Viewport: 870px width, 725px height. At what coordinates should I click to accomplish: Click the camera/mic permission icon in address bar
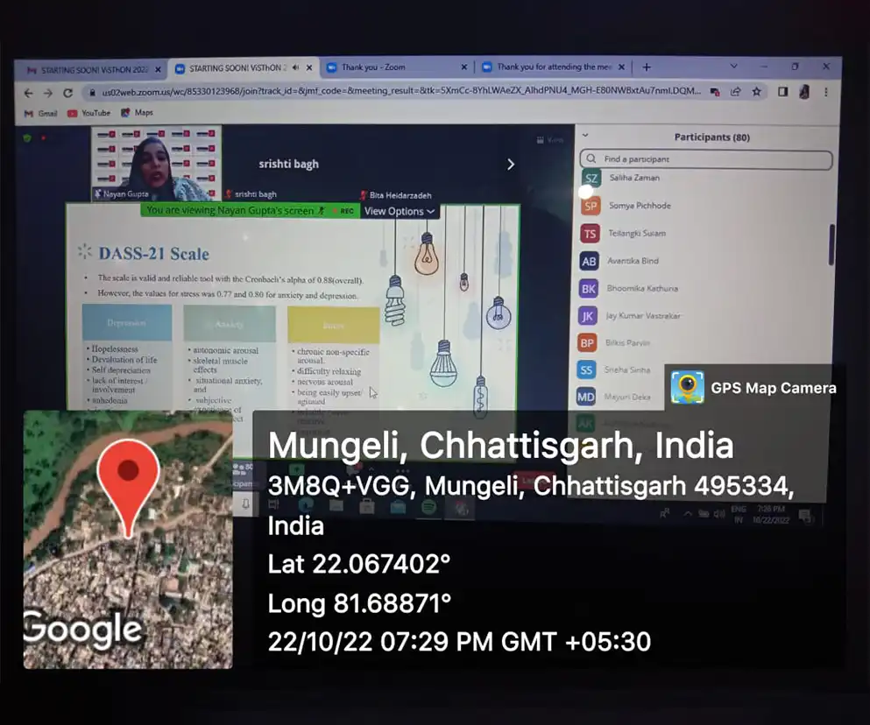pyautogui.click(x=715, y=92)
